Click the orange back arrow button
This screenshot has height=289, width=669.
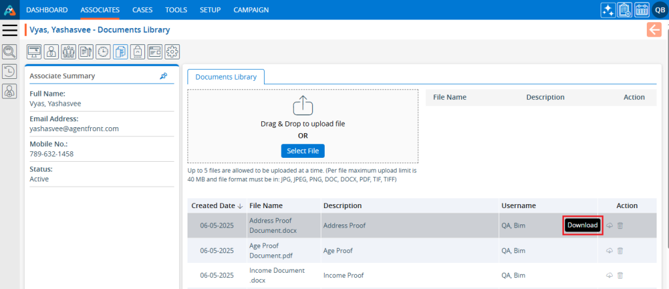pos(654,30)
